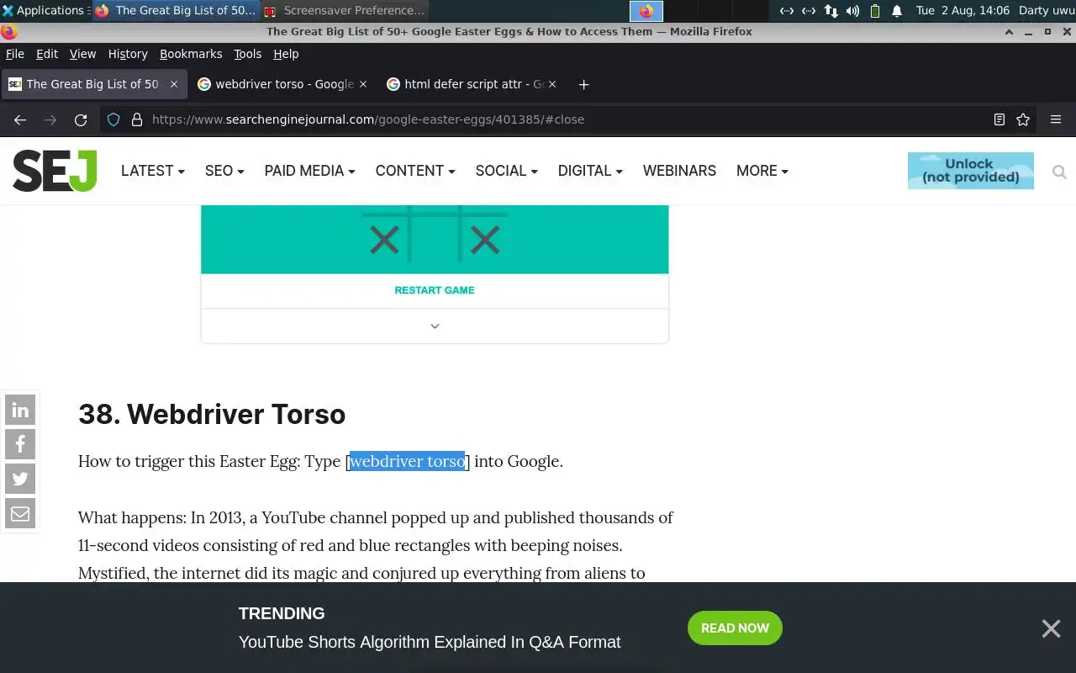The width and height of the screenshot is (1076, 673).
Task: Click The Great Big List taskbar entry
Action: [176, 11]
